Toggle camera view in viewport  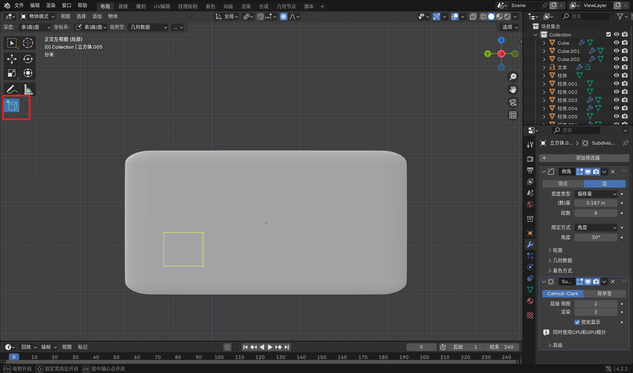(513, 102)
